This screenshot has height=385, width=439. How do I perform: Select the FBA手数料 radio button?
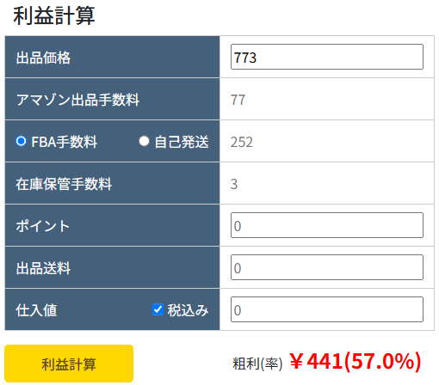click(x=21, y=141)
